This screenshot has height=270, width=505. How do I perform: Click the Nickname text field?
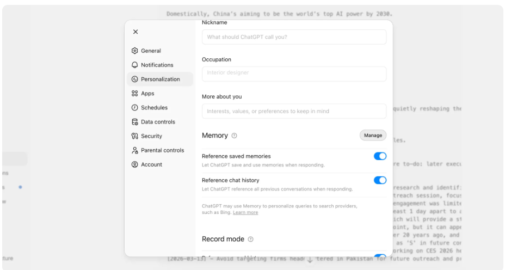(x=294, y=37)
